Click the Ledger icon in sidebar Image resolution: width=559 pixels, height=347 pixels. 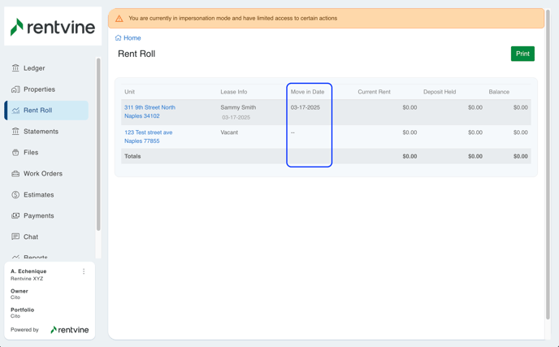click(x=15, y=68)
